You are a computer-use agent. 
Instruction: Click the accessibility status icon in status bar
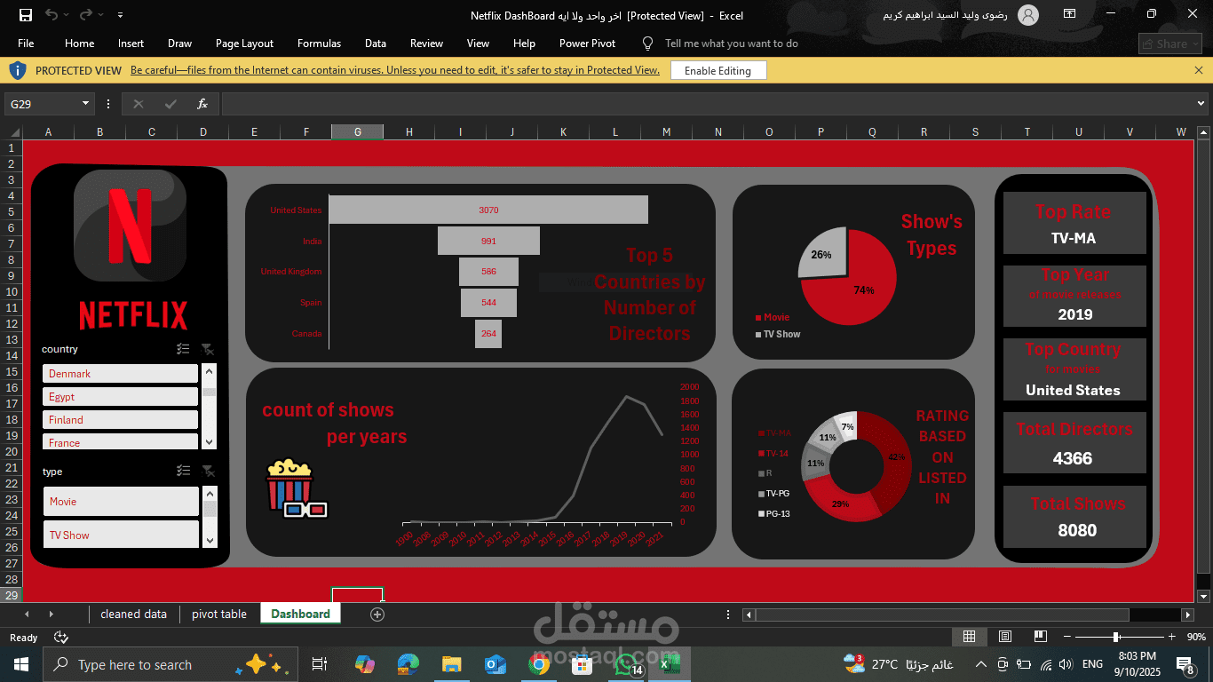(x=61, y=637)
